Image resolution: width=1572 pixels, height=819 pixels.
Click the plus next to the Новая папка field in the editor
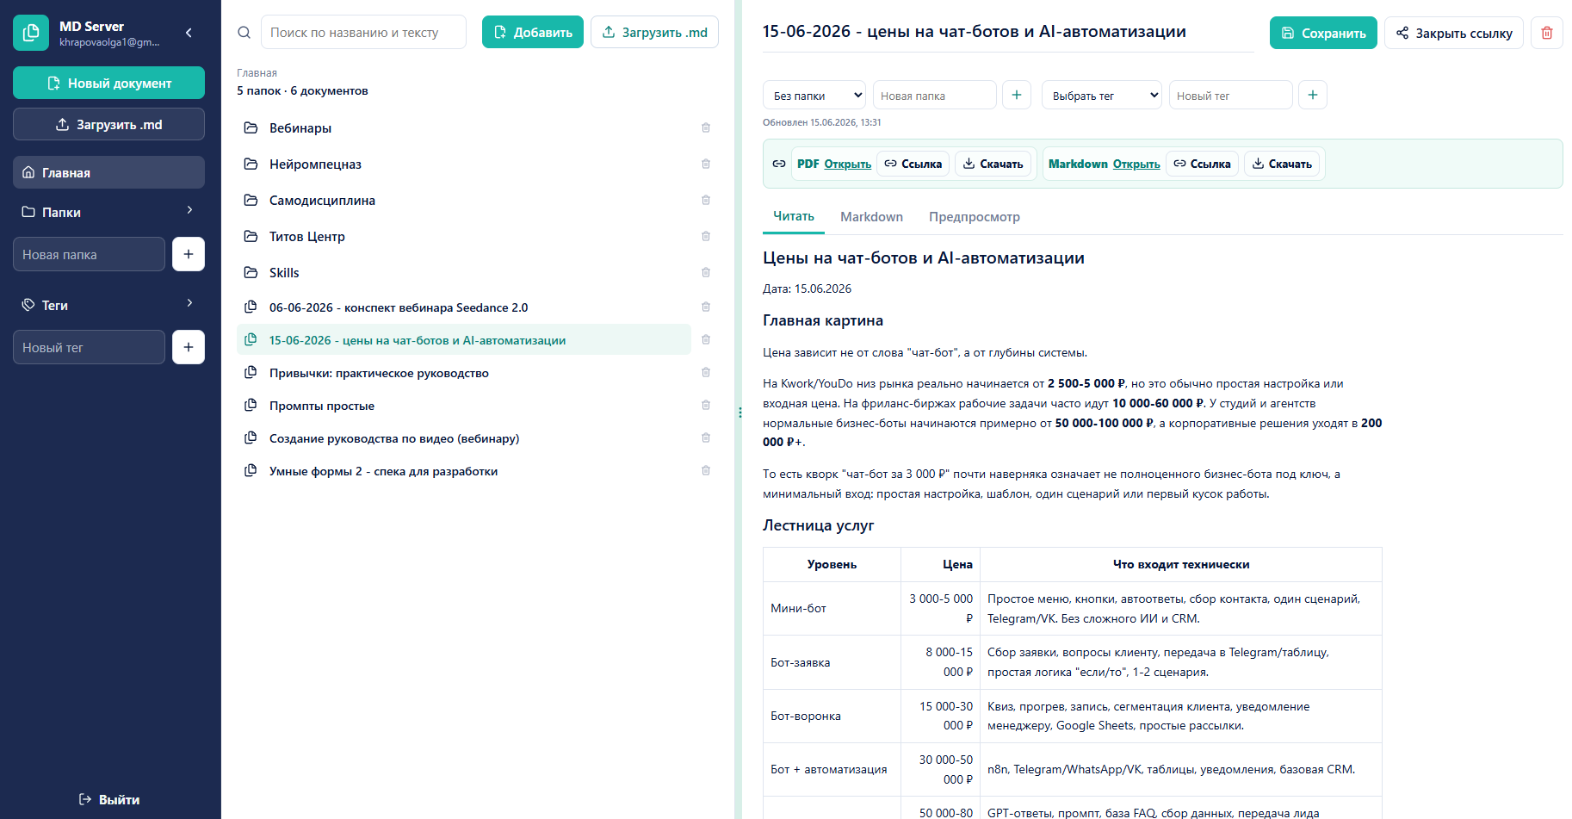coord(1017,95)
